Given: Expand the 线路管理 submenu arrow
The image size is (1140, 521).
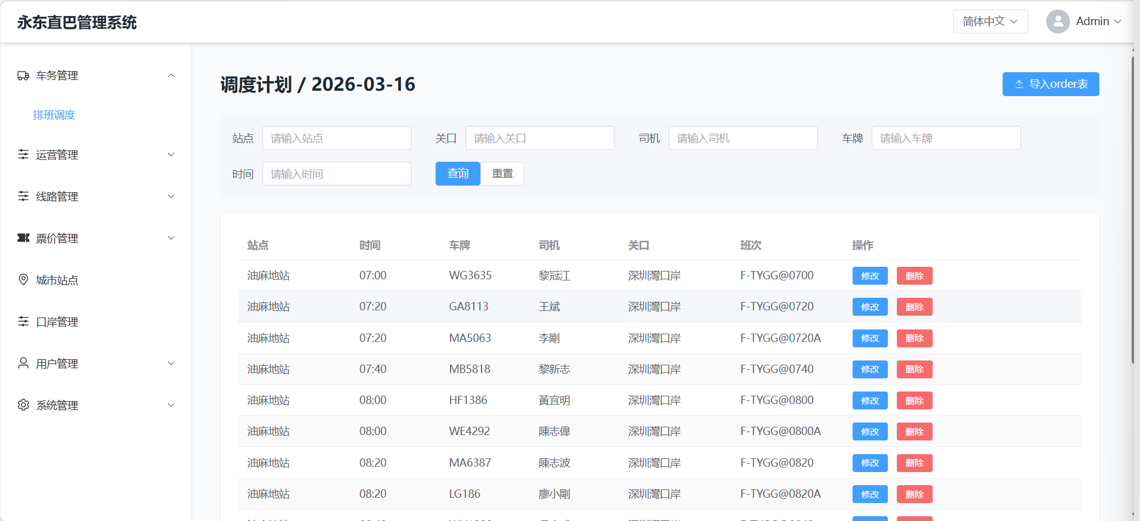Looking at the screenshot, I should coord(171,196).
